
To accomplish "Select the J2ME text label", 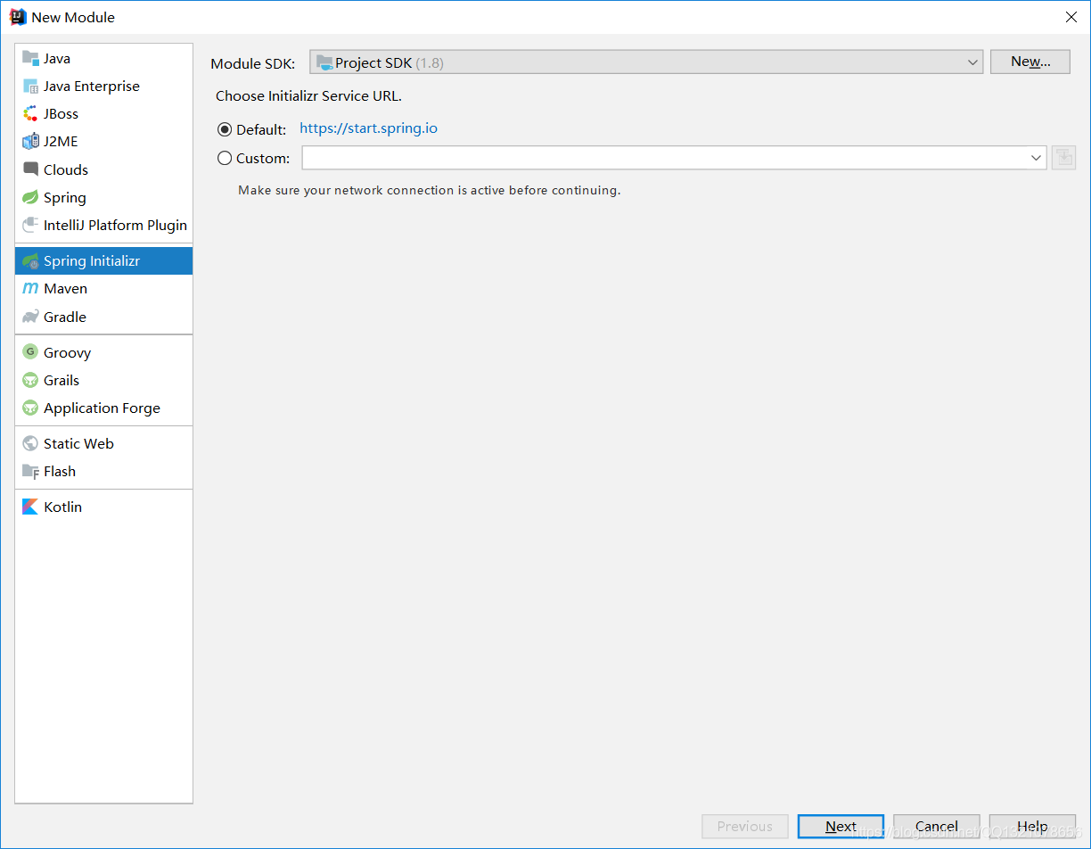I will pos(61,141).
